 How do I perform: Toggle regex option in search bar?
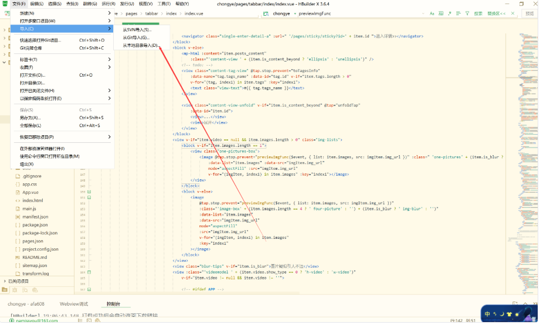click(x=450, y=13)
